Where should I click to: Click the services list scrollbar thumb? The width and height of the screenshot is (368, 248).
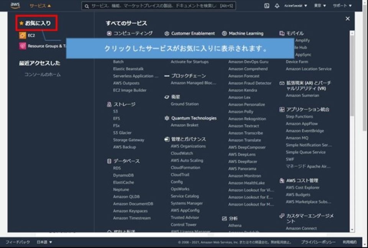pos(352,75)
